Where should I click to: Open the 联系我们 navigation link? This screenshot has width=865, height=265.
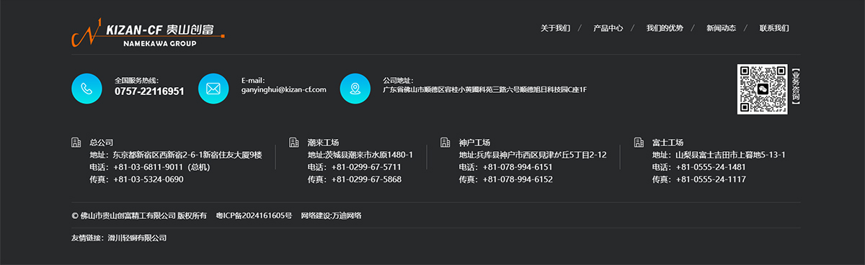774,28
